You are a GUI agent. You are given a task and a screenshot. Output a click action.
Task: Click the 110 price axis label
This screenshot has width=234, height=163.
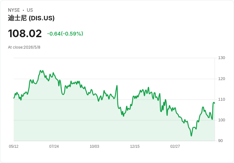[x=222, y=99]
